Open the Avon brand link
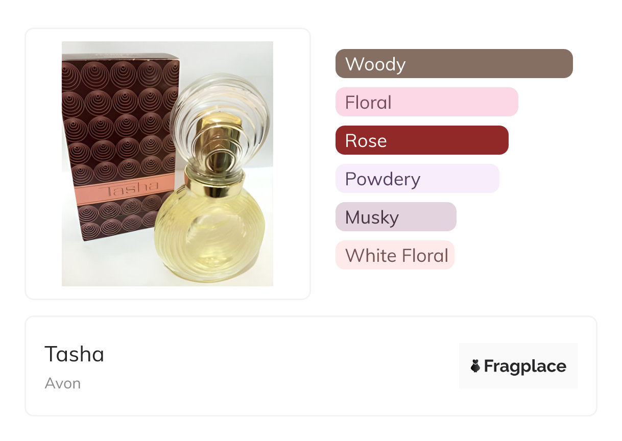This screenshot has width=622, height=441. [63, 383]
